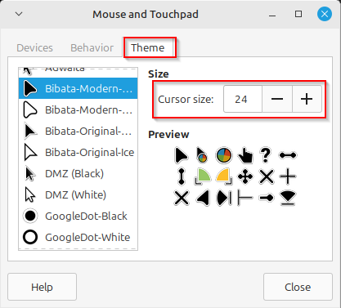Click the right-pointing arrow with bar preview
The height and width of the screenshot is (308, 341).
click(224, 198)
